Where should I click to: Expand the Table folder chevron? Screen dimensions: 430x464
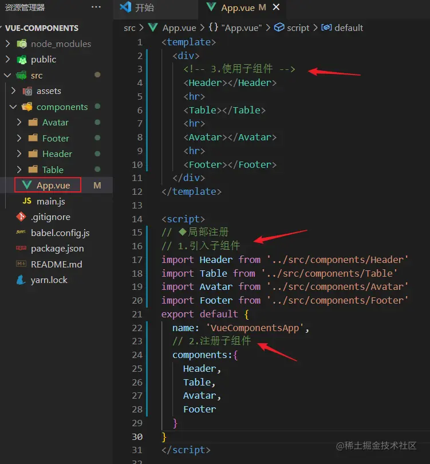click(19, 170)
